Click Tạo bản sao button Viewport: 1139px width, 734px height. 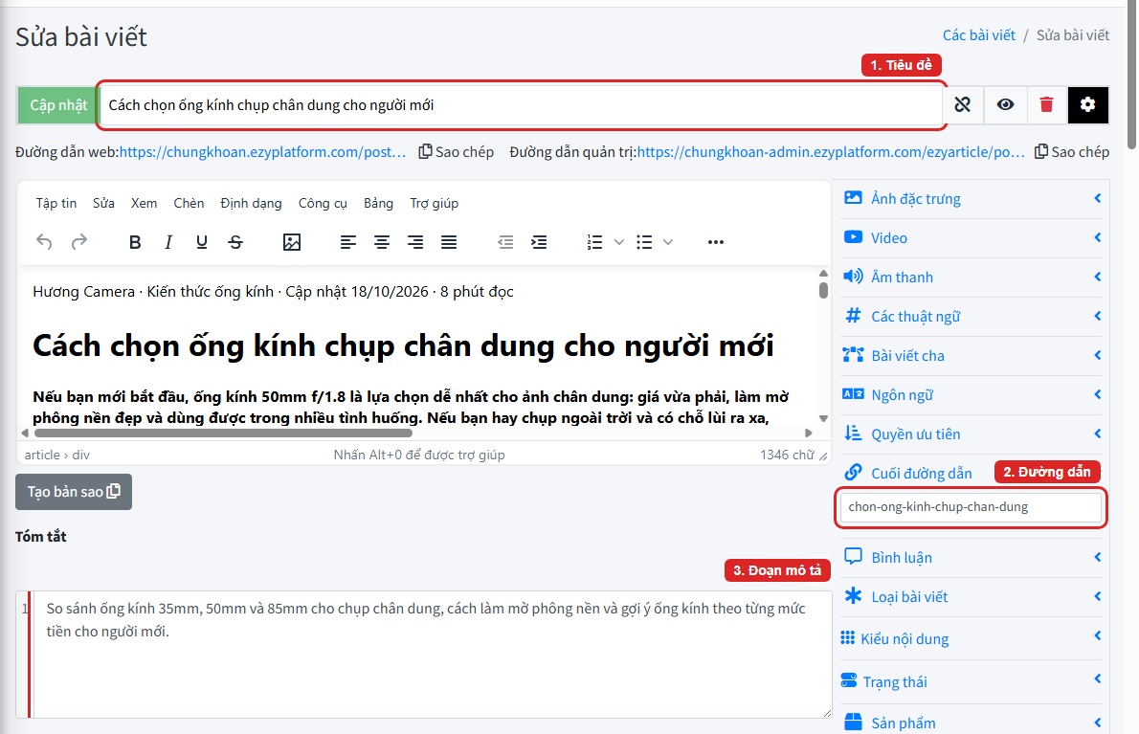tap(74, 492)
